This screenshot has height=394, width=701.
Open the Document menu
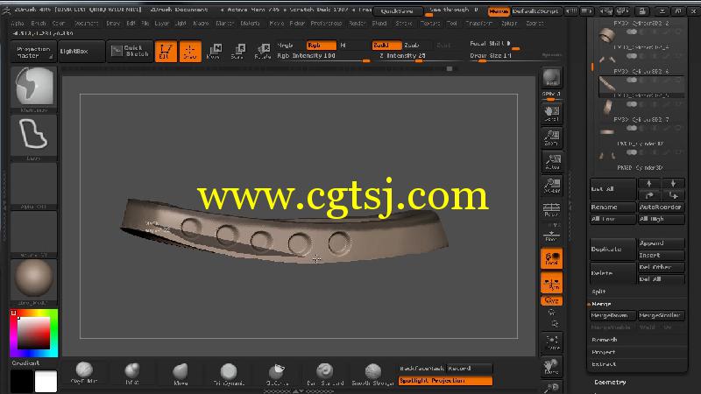(86, 24)
